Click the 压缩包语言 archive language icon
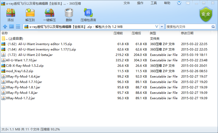This screenshot has height=133, width=218. (x=88, y=13)
